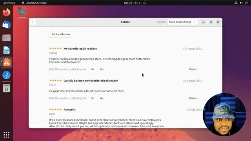Open the Help dock icon
The image size is (251, 141).
pos(6,75)
